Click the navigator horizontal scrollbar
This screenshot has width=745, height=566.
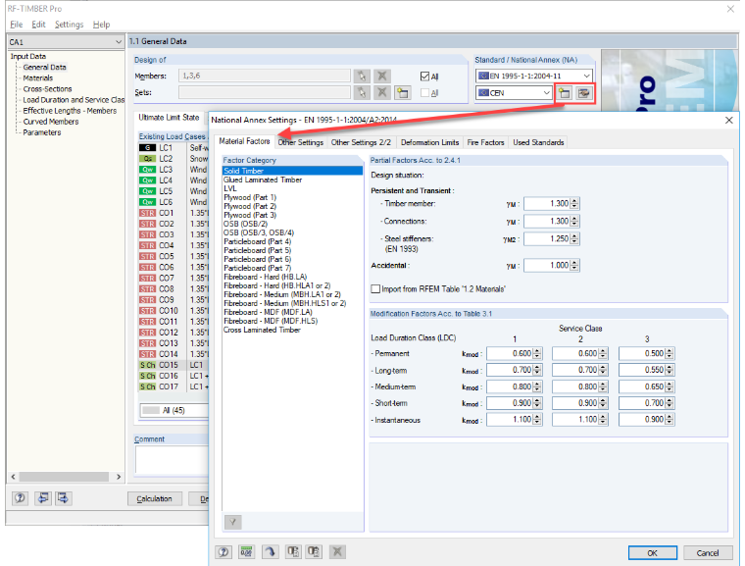point(65,477)
